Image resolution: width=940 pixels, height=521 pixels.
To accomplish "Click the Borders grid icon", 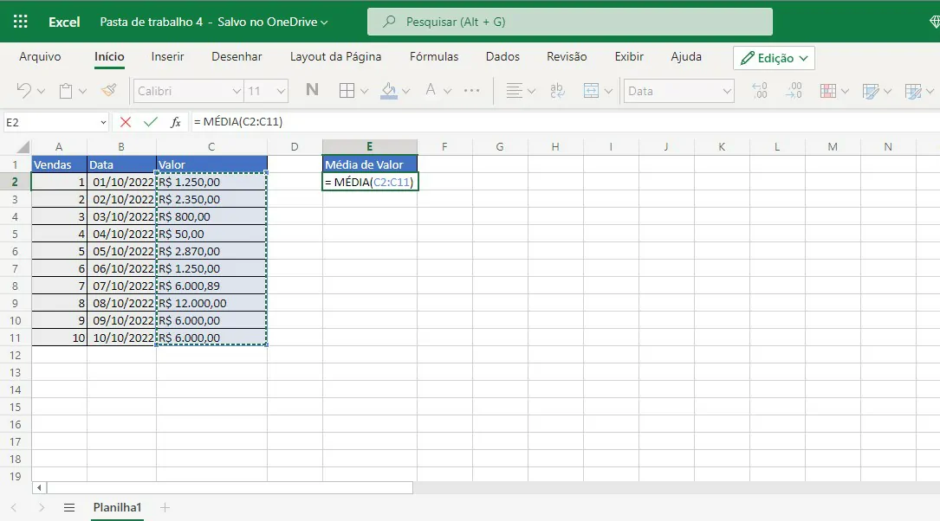I will [347, 90].
